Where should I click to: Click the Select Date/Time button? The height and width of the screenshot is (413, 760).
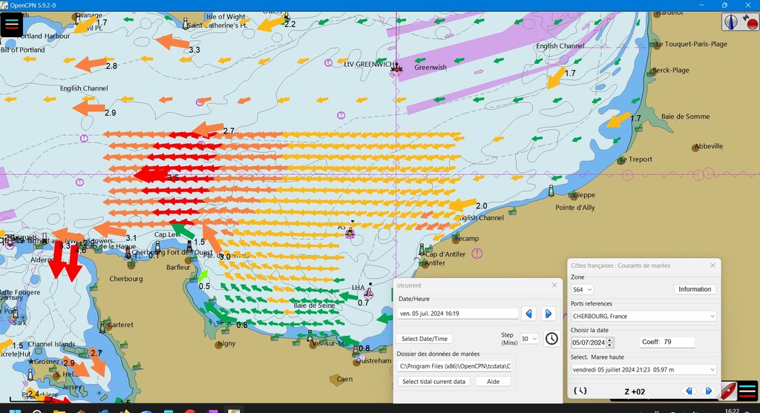pyautogui.click(x=425, y=339)
